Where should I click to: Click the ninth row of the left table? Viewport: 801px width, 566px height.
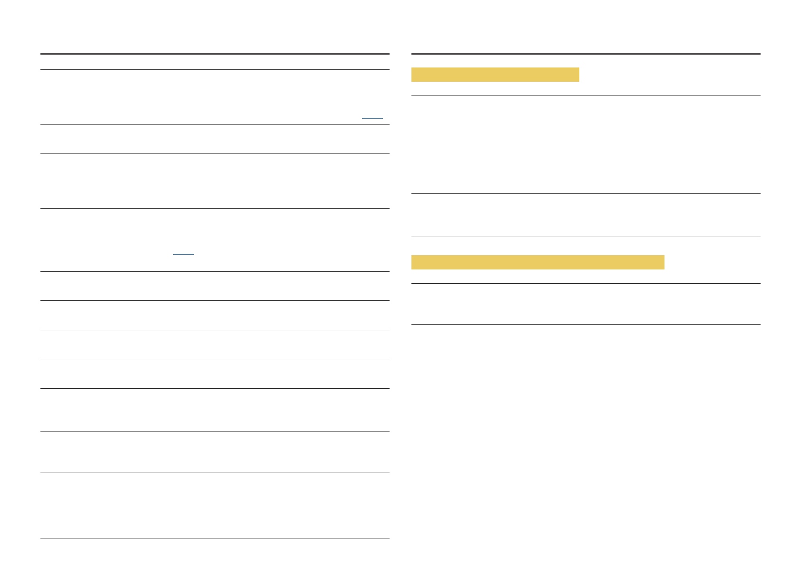[x=215, y=410]
